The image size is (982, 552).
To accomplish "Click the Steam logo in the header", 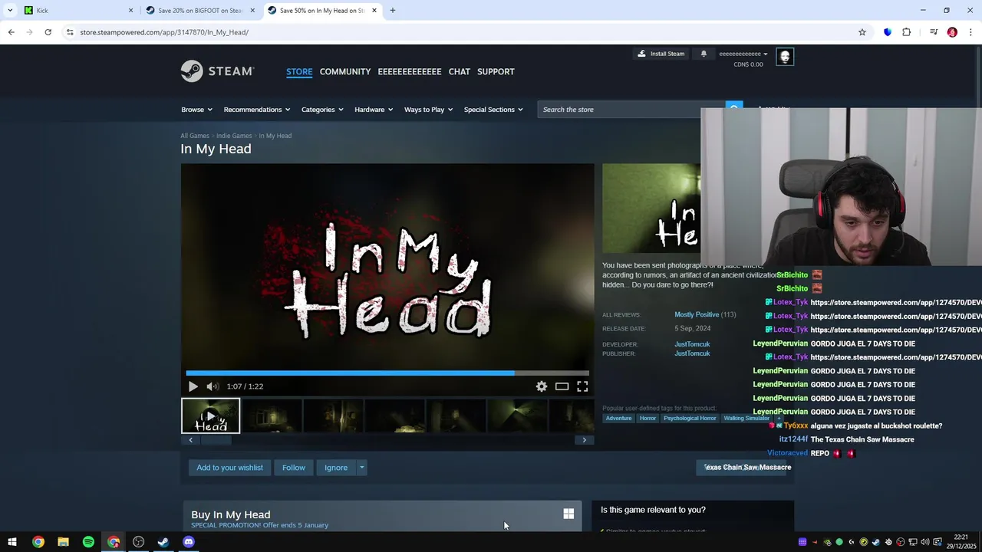I will [x=217, y=71].
